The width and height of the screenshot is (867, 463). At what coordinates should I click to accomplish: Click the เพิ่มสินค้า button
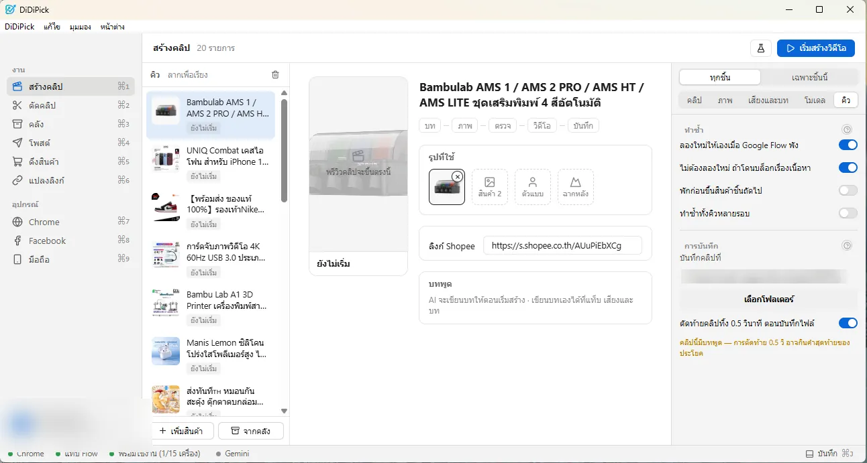tap(181, 431)
